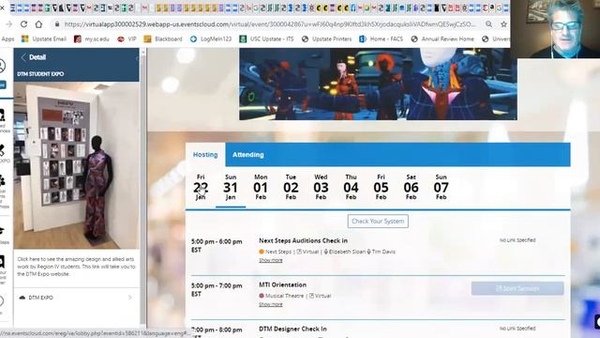Open the Blackboard bookmark

[163, 38]
